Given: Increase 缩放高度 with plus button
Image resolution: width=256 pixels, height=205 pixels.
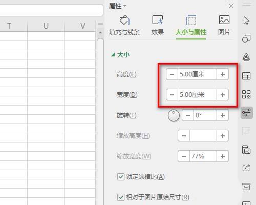Looking at the screenshot, I should click(x=223, y=136).
